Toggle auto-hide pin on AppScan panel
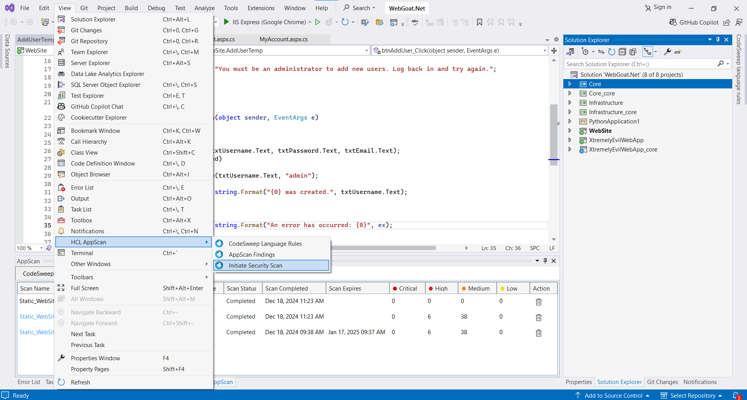The image size is (747, 400). pos(545,261)
